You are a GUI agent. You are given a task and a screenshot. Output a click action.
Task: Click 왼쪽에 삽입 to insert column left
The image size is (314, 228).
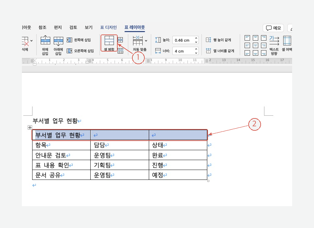79,40
